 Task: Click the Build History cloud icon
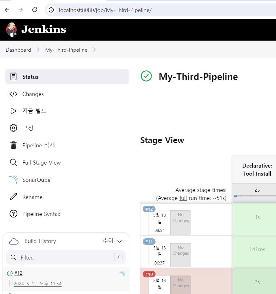coord(14,241)
